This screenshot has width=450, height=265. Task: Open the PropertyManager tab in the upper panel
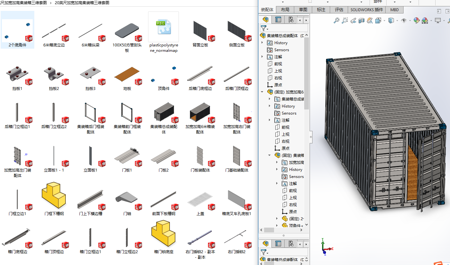[x=278, y=20]
